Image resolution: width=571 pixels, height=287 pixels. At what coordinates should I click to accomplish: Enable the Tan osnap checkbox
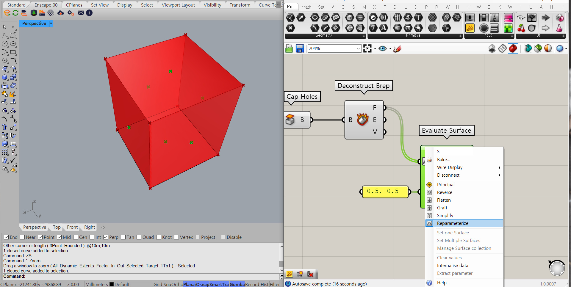click(123, 237)
